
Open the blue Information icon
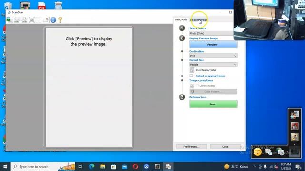pos(53,19)
